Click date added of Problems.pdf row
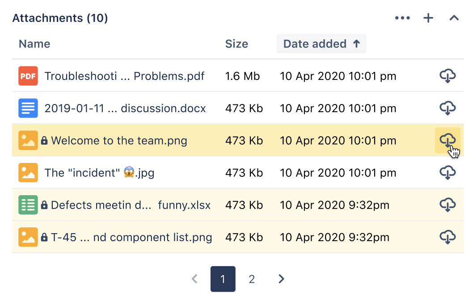Image resolution: width=473 pixels, height=301 pixels. click(338, 76)
